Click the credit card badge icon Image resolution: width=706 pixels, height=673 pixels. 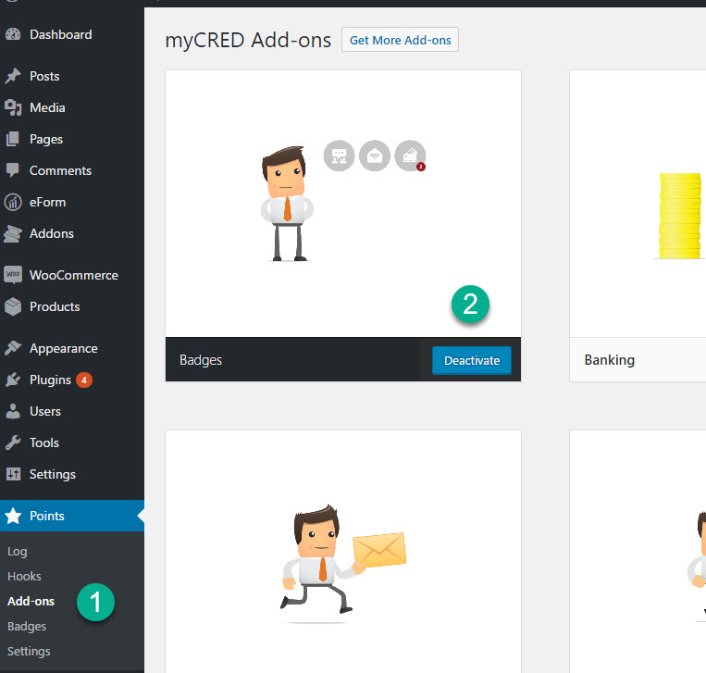point(410,156)
